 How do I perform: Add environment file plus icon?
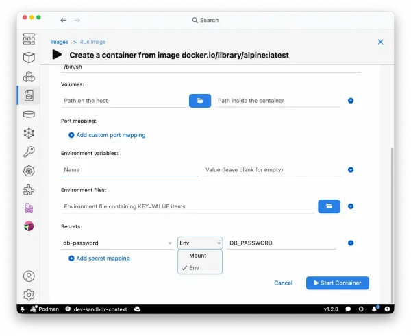pyautogui.click(x=351, y=206)
